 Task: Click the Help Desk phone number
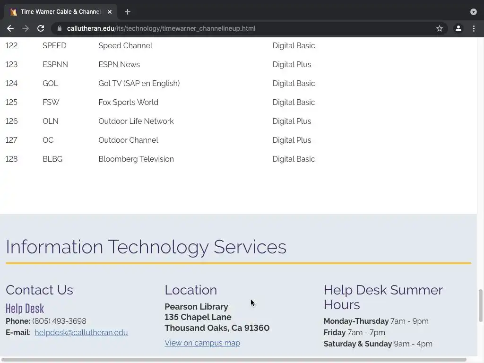(x=59, y=321)
